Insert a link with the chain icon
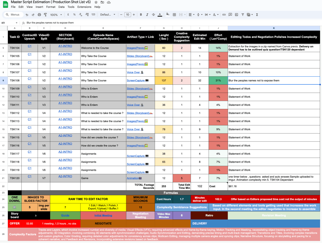Image resolution: width=322 pixels, height=243 pixels. [x=224, y=14]
